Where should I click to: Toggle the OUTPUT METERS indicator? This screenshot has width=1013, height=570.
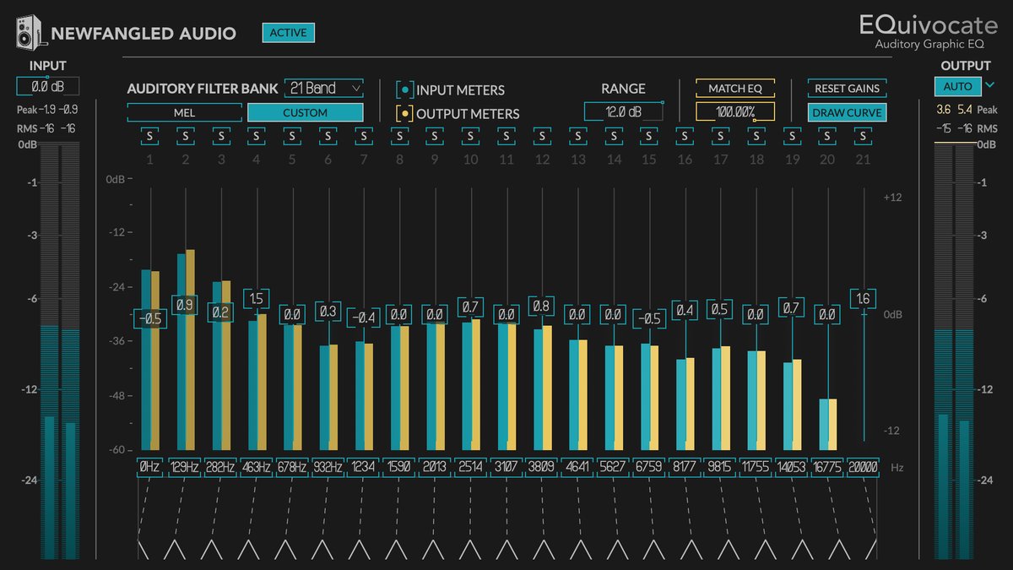[406, 113]
